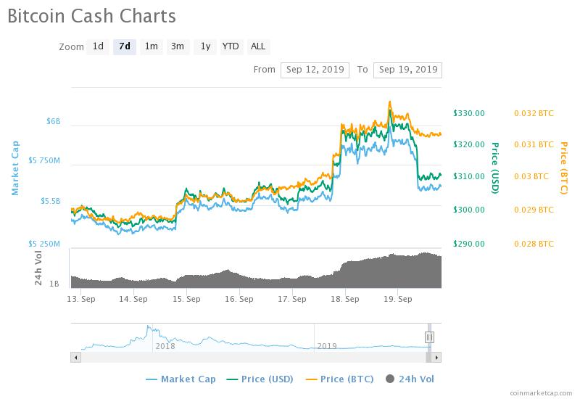Click the 15. Sep axis label
The width and height of the screenshot is (580, 399).
[x=186, y=299]
